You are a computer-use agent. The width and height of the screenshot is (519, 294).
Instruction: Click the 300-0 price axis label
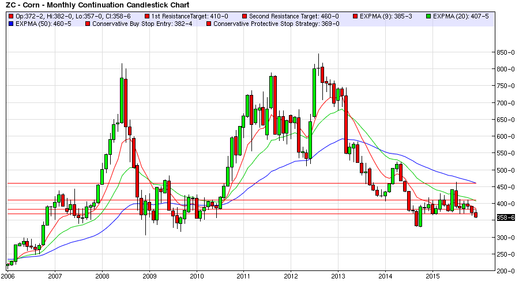tap(505, 238)
